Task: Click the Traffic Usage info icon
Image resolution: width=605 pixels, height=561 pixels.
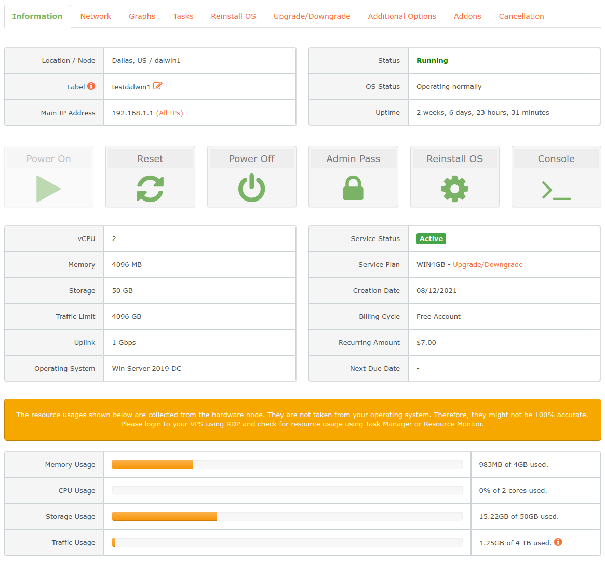Action: (558, 542)
